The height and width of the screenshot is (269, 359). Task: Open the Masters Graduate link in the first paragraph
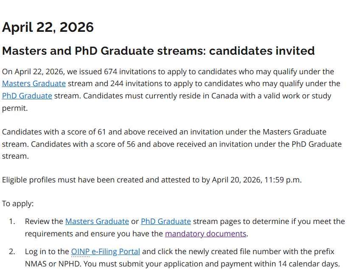point(34,84)
